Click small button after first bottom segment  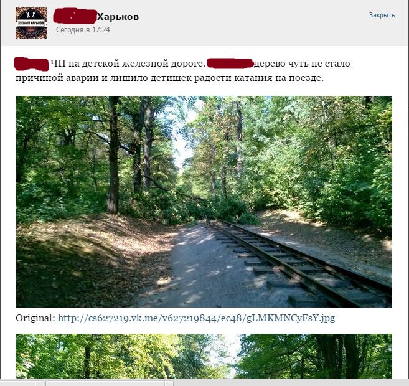[39, 383]
